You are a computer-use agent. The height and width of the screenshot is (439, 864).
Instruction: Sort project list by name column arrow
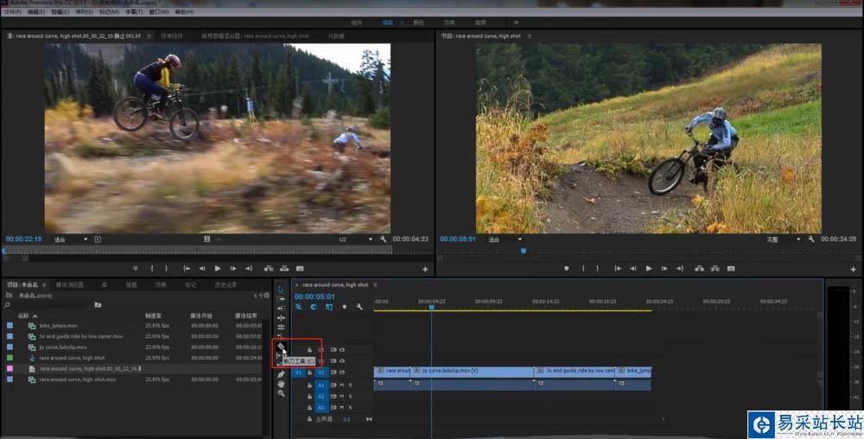point(35,316)
